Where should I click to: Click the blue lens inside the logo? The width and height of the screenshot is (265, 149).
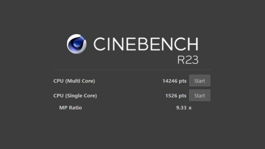point(78,43)
